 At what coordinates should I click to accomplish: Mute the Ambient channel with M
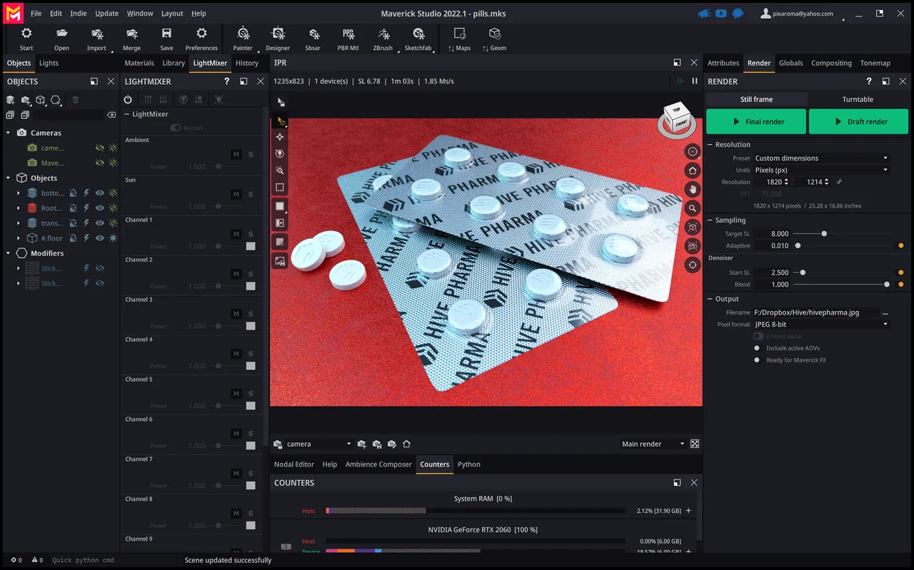click(x=236, y=155)
